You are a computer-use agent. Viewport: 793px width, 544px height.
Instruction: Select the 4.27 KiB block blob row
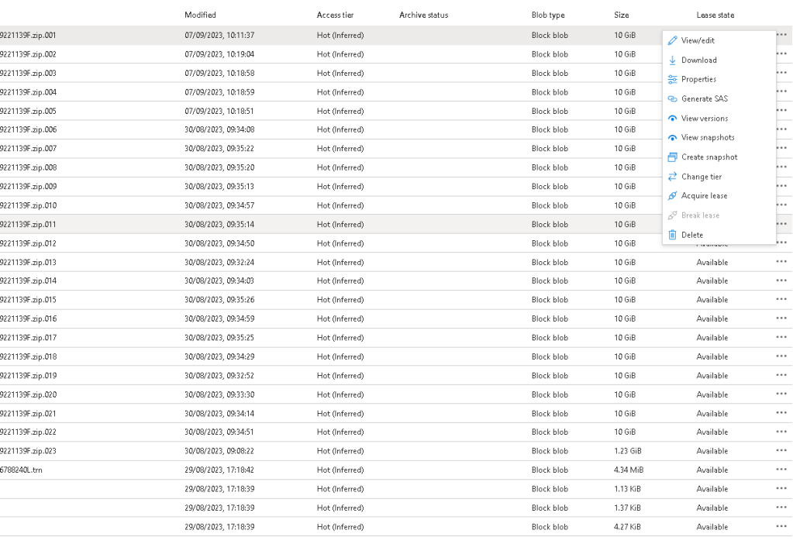click(397, 527)
